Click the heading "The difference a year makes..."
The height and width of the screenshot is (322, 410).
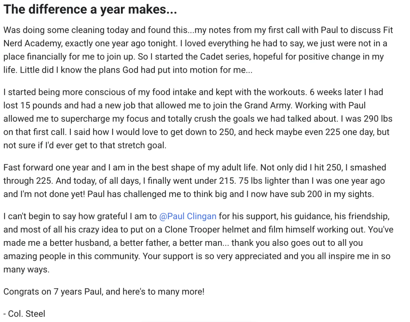pos(90,9)
